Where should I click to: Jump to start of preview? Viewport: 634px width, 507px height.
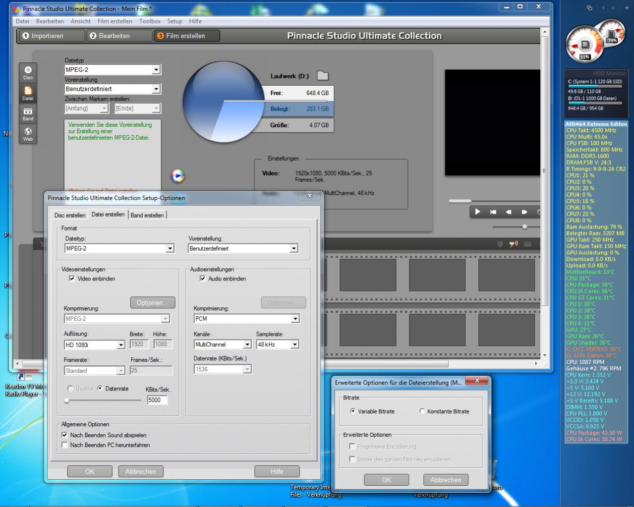493,212
